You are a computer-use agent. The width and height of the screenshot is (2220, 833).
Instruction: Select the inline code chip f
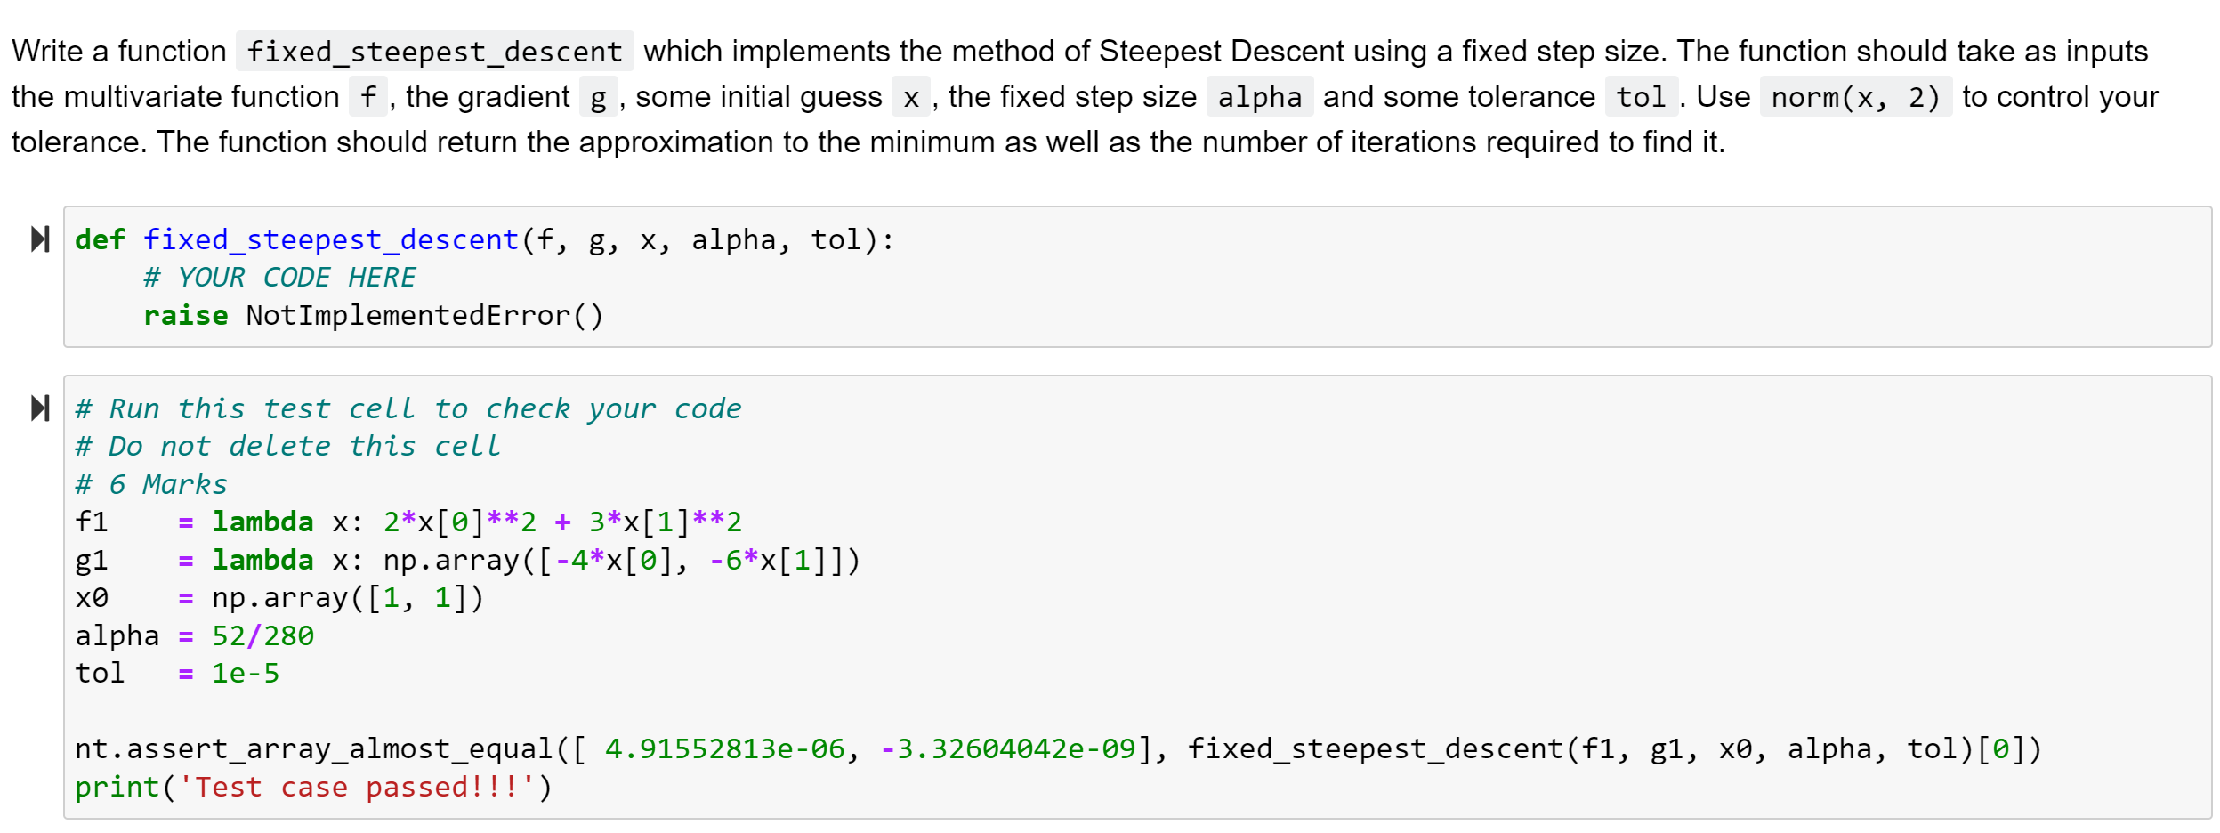tap(369, 96)
